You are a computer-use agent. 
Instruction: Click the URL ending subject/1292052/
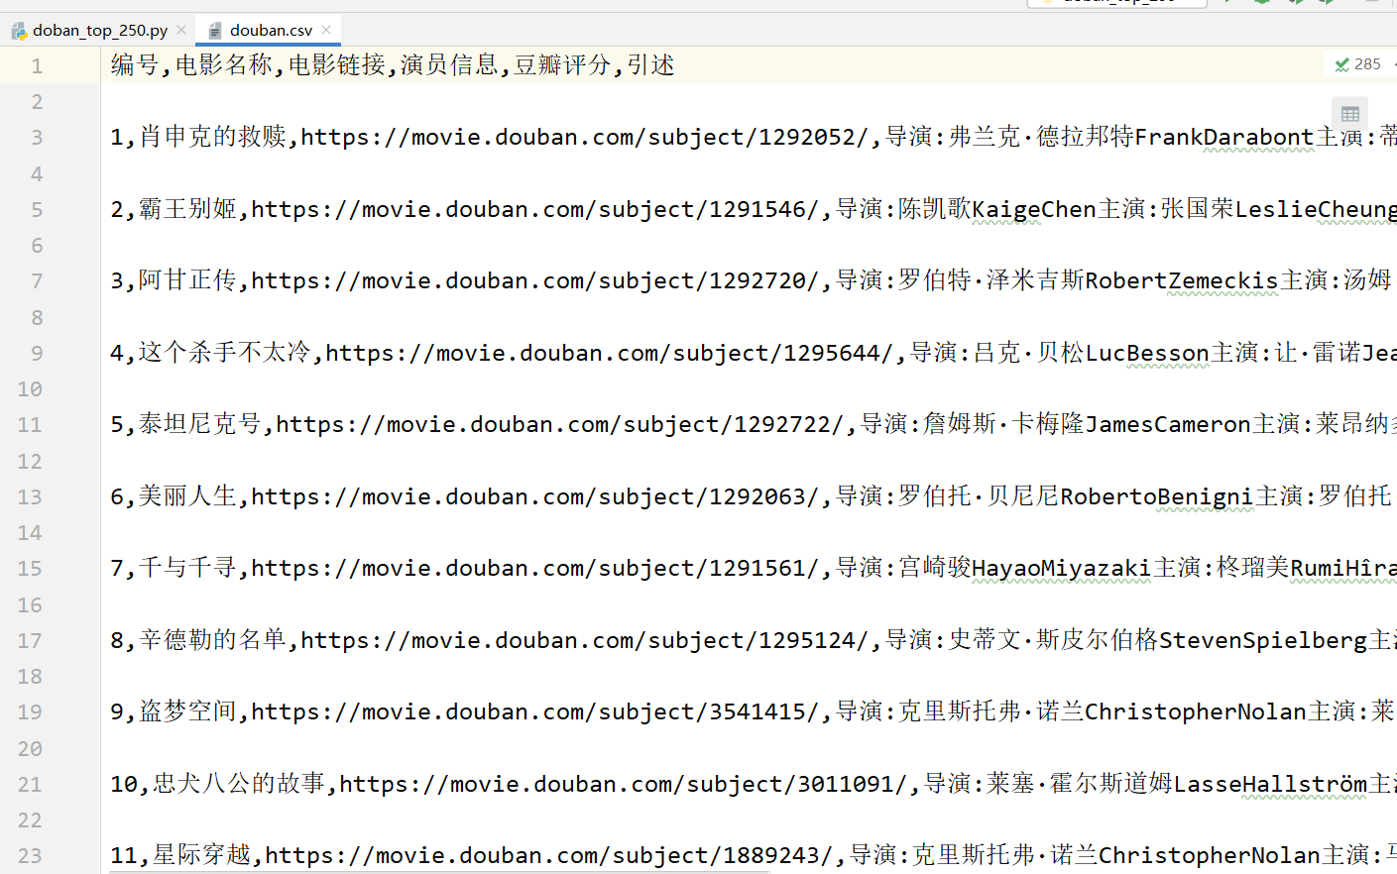point(585,137)
